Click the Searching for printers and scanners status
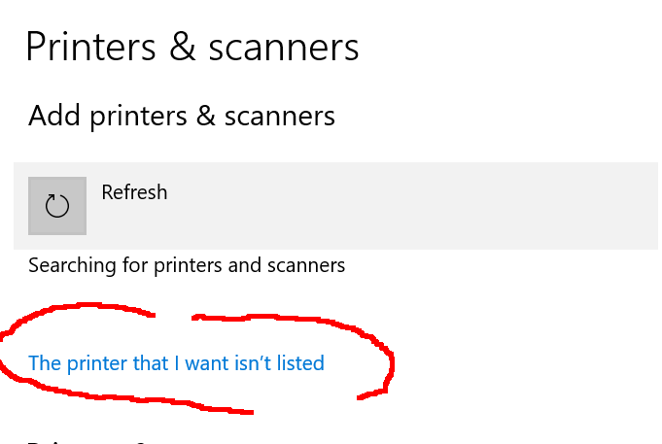662x444 pixels. click(187, 265)
